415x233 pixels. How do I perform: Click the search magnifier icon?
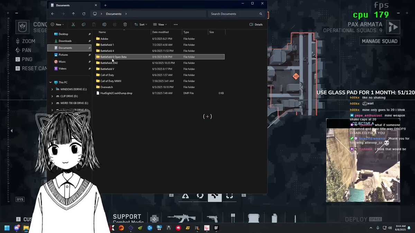coord(261,14)
